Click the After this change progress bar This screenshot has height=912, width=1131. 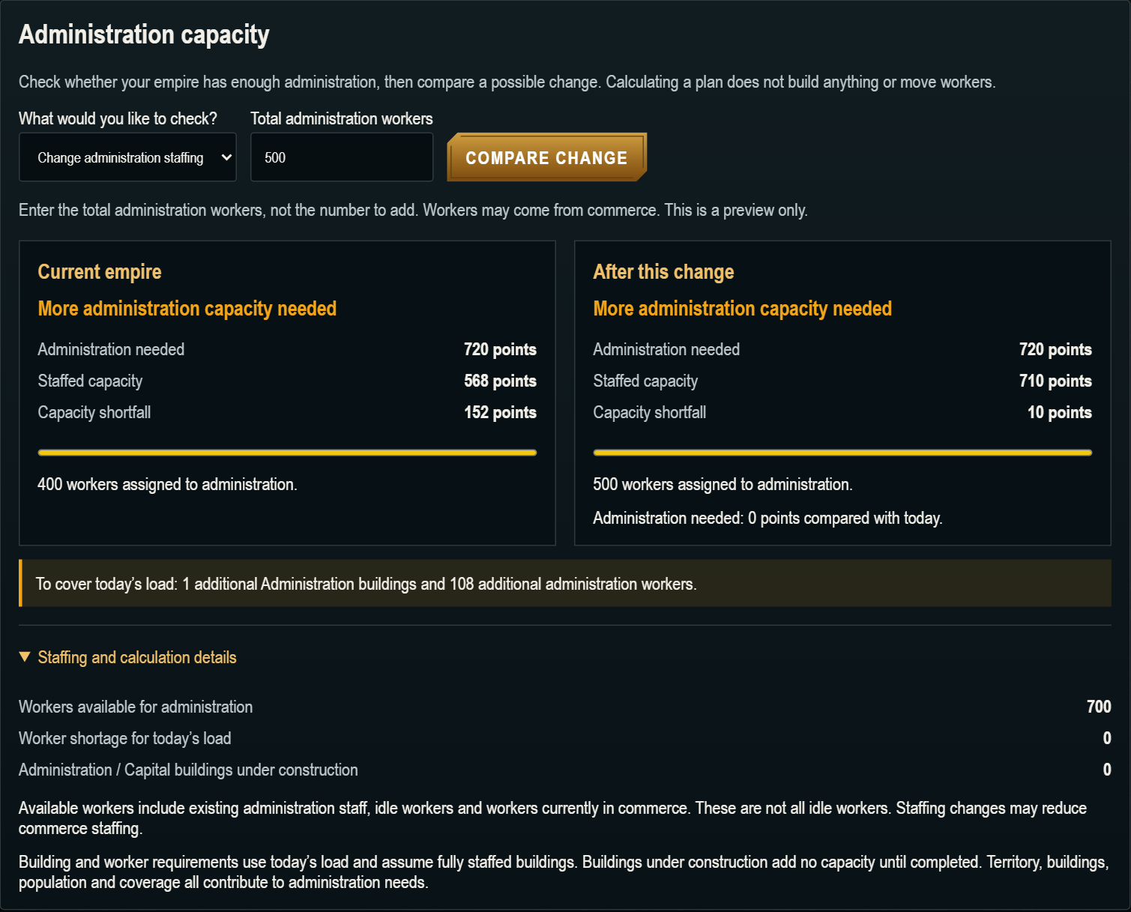tap(842, 453)
